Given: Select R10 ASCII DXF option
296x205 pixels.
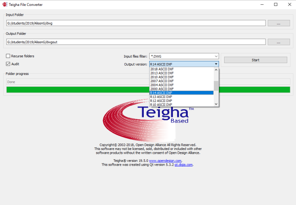Looking at the screenshot, I should pos(181,105).
